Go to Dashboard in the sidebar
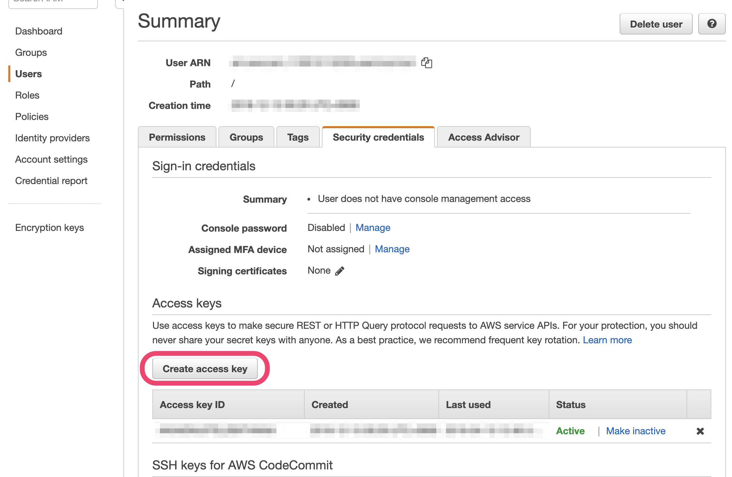 coord(39,31)
